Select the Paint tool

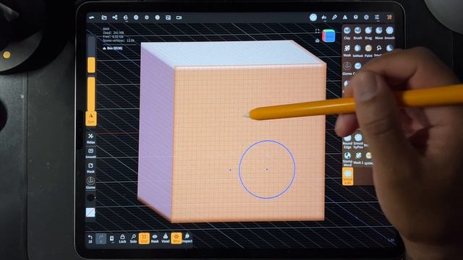click(368, 51)
